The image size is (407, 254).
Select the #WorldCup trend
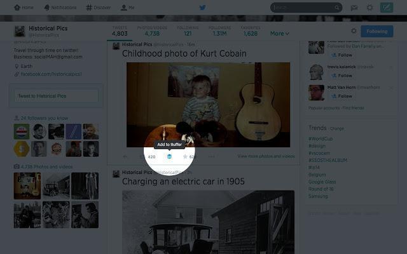click(321, 138)
